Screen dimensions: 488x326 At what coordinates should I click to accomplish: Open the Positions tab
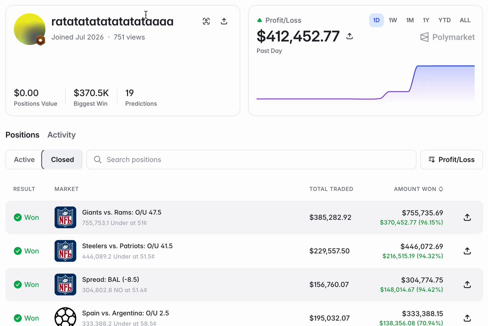(22, 135)
